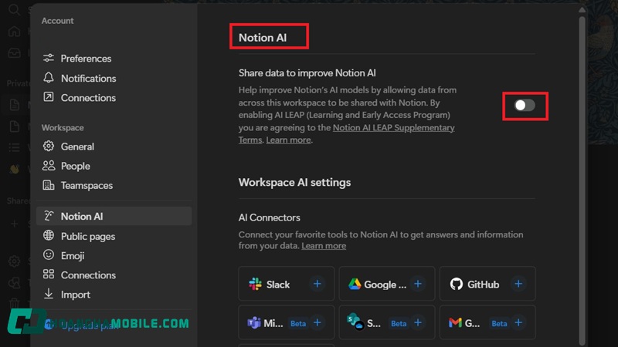
Task: Click the workspace Connections grid icon
Action: pyautogui.click(x=49, y=275)
